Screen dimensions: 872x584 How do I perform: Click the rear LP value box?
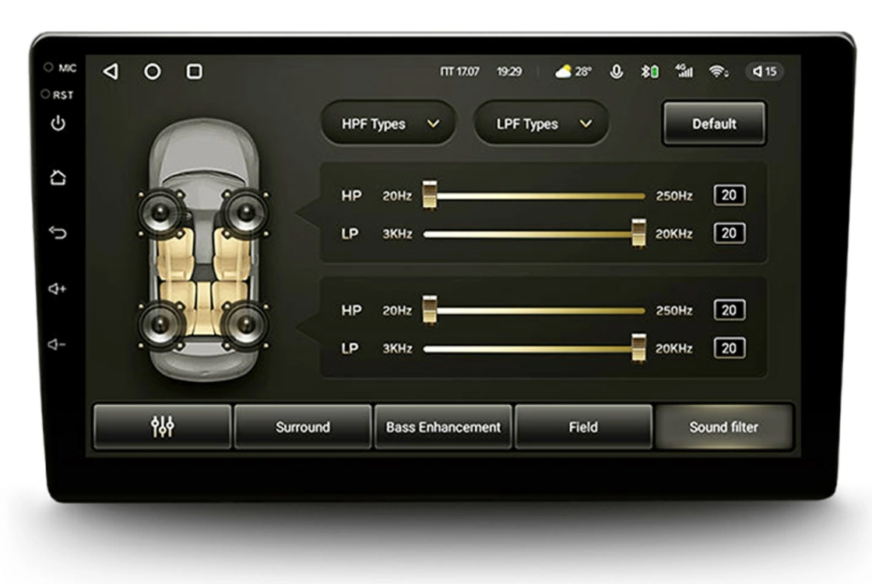pos(729,348)
